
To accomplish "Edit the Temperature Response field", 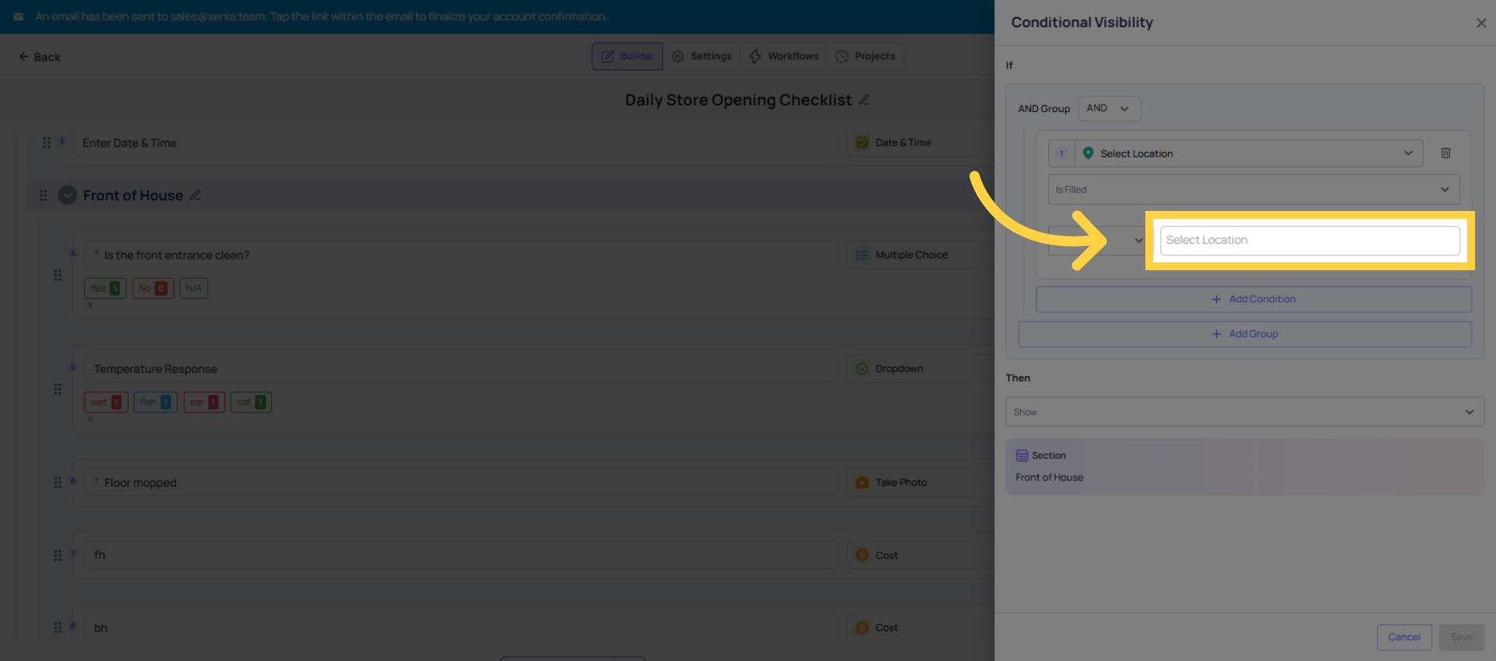I will click(460, 368).
